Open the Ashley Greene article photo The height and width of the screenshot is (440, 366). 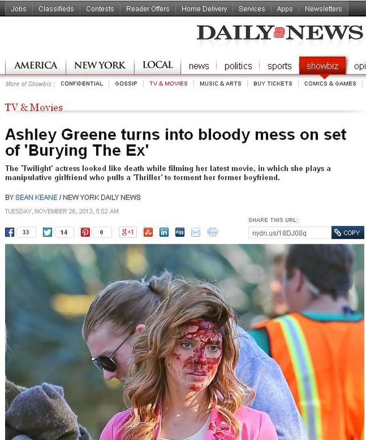point(185,342)
